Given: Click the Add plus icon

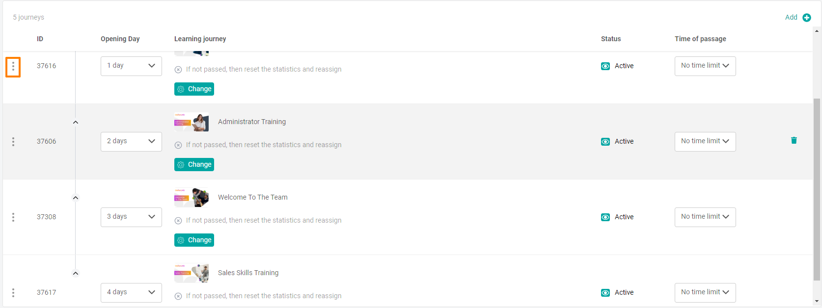Looking at the screenshot, I should click(x=807, y=18).
